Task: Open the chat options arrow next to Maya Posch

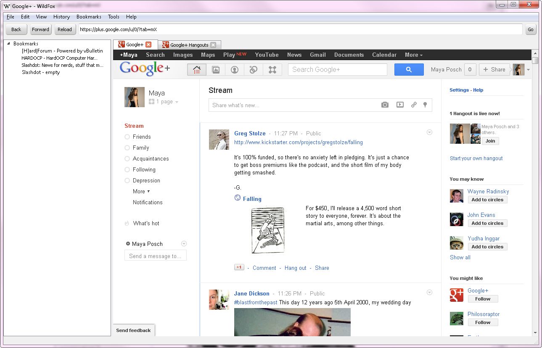Action: coord(184,244)
